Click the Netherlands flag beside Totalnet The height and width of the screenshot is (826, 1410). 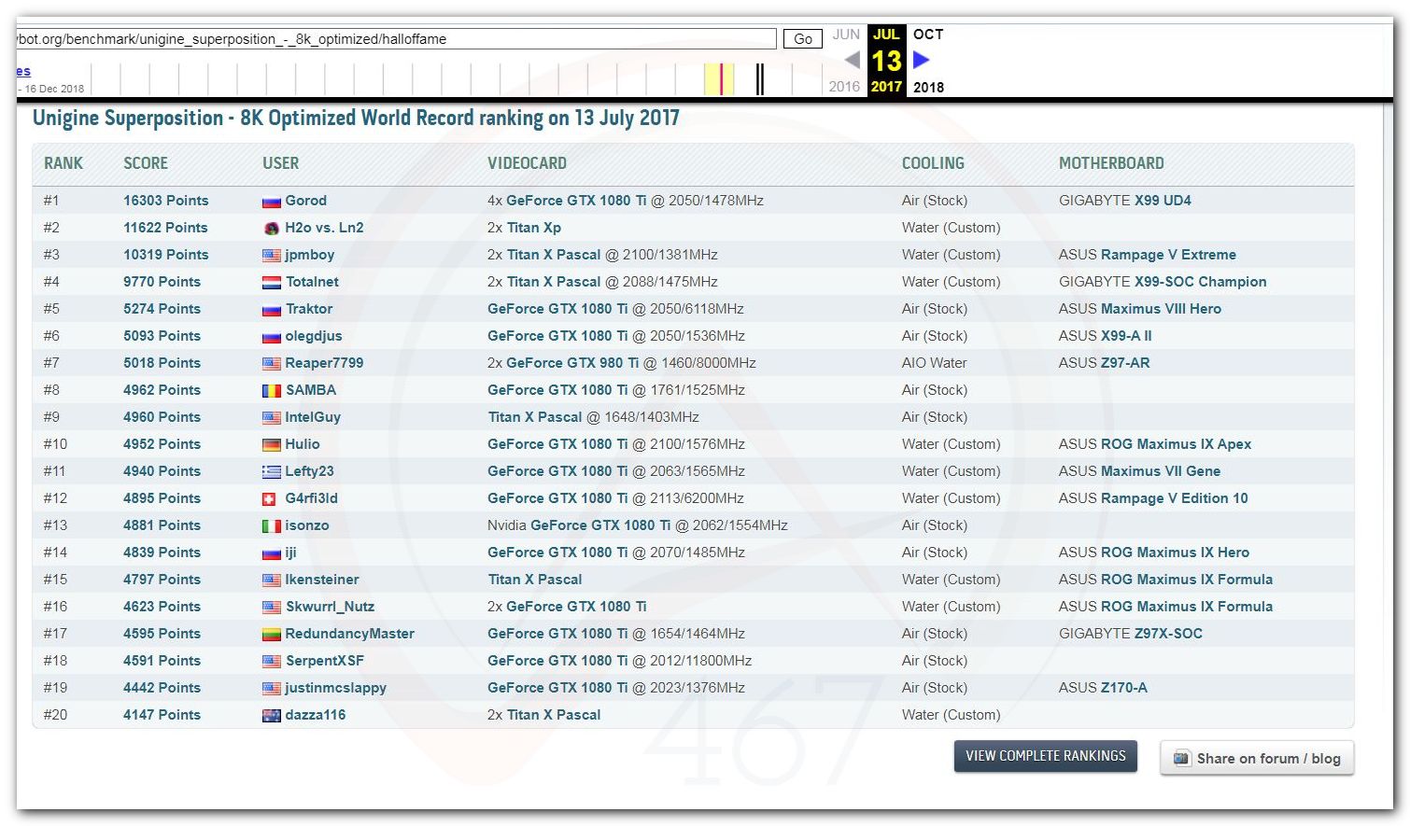(272, 283)
